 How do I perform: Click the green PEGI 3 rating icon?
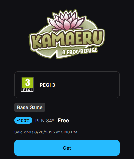tap(27, 84)
